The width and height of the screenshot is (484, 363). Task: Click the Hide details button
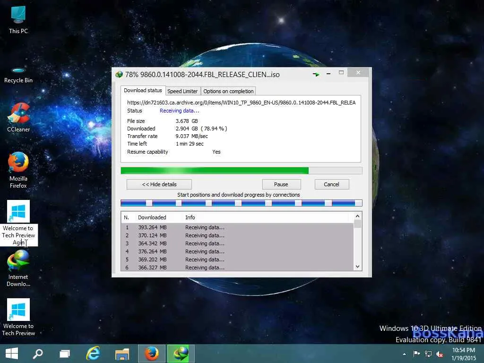click(x=159, y=184)
